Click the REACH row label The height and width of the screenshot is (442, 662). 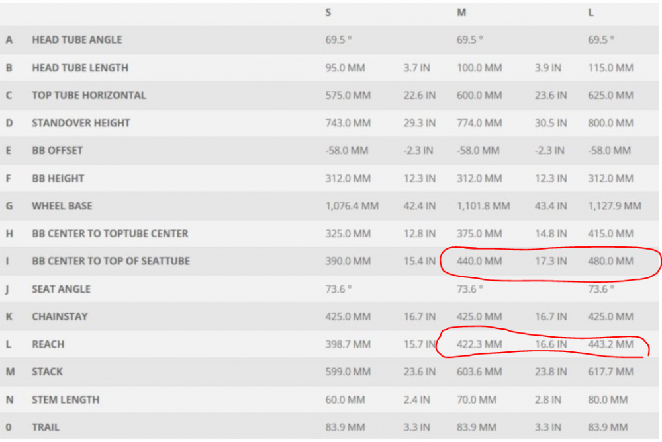[x=48, y=344]
